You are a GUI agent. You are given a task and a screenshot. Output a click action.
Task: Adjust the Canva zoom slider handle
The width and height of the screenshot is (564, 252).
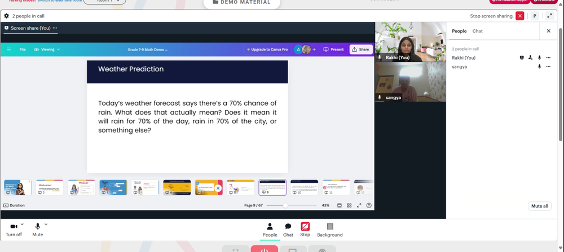[x=285, y=205]
